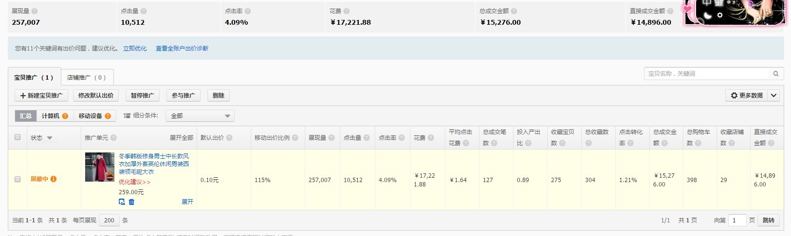Open help icon for 收藏店铺数 column header
This screenshot has width=791, height=236.
[x=732, y=143]
